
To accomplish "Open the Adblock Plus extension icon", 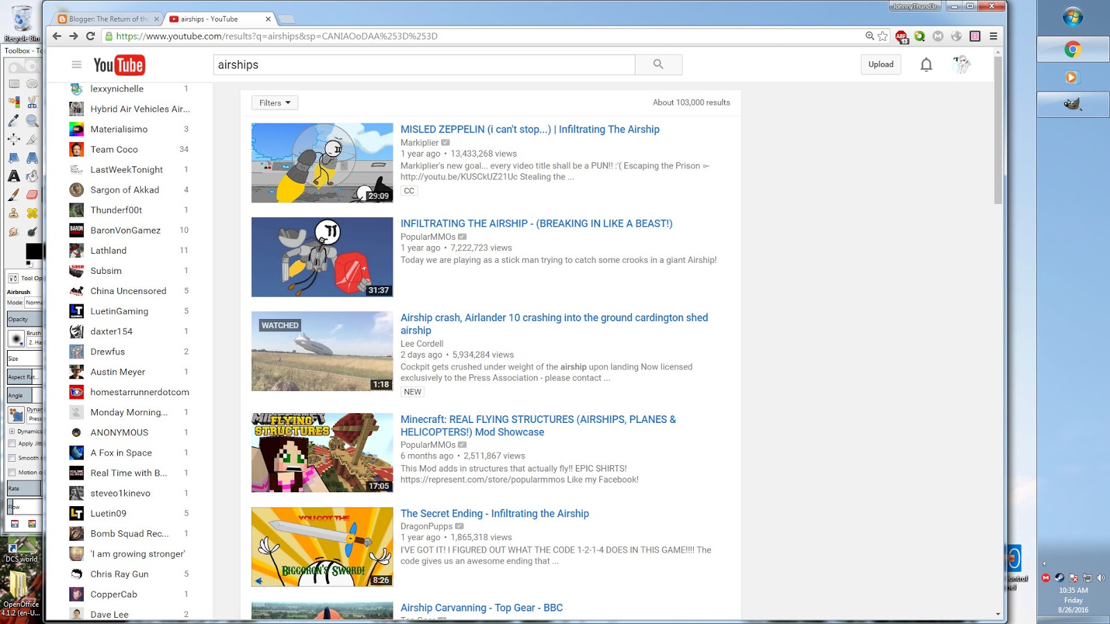I will 901,36.
